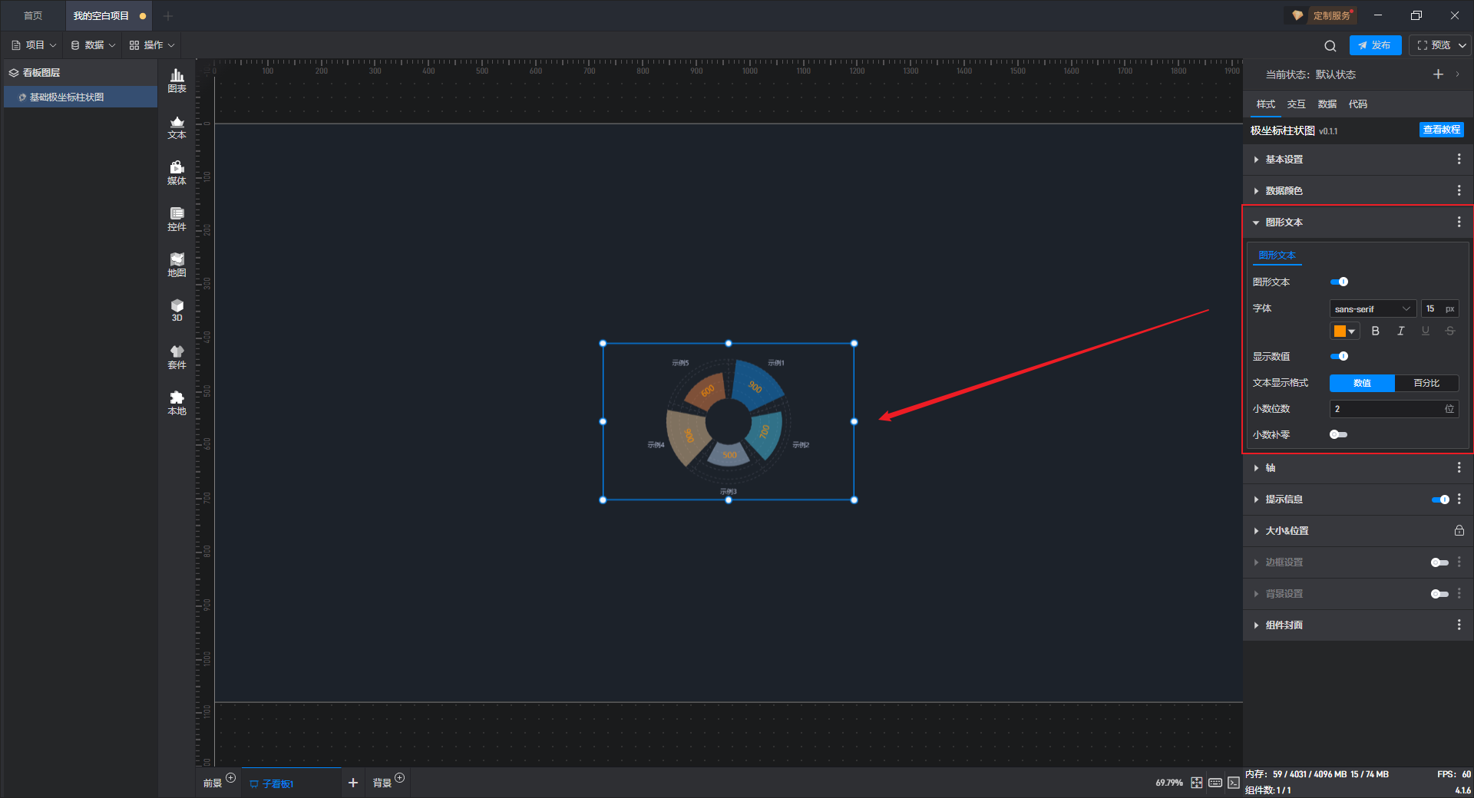The image size is (1474, 798).
Task: Click the 发布 publish button
Action: [x=1375, y=45]
